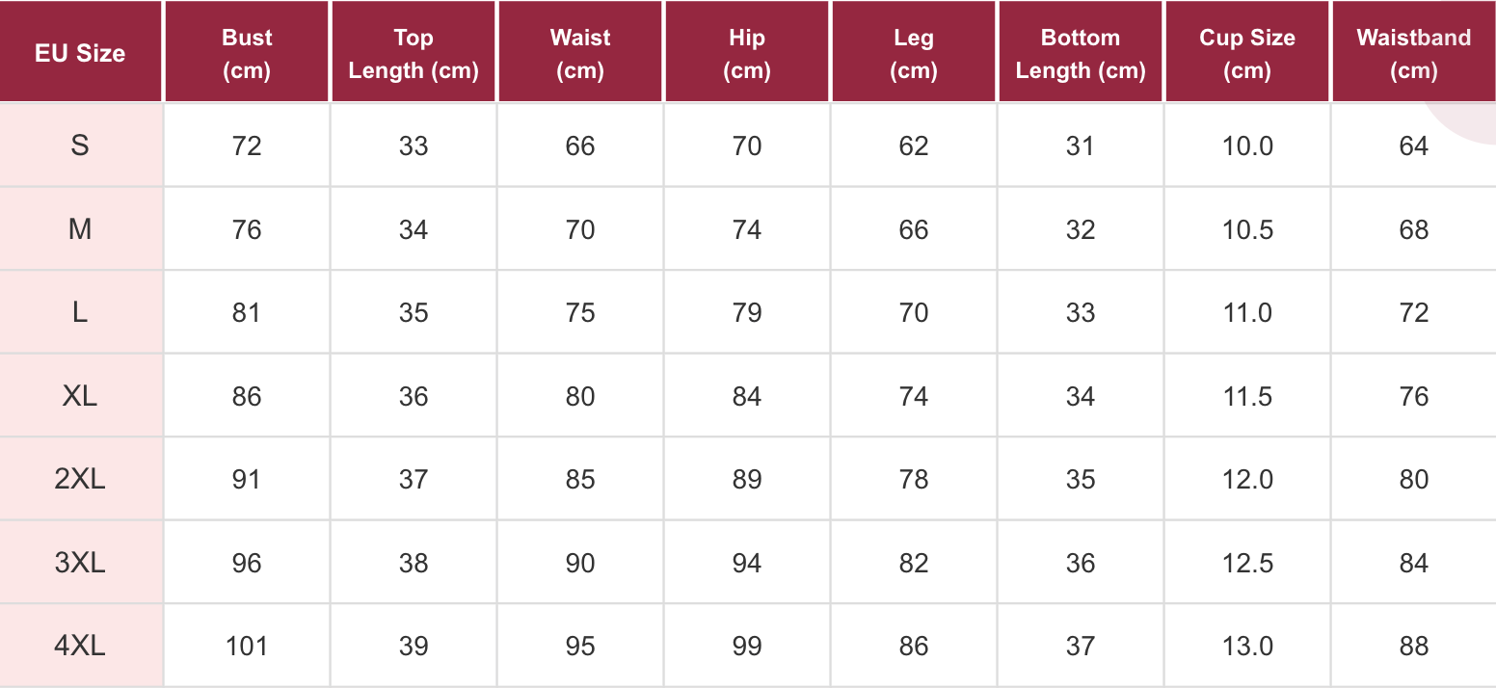Image resolution: width=1496 pixels, height=688 pixels.
Task: Select the Waist (cm) column header
Action: [x=580, y=53]
